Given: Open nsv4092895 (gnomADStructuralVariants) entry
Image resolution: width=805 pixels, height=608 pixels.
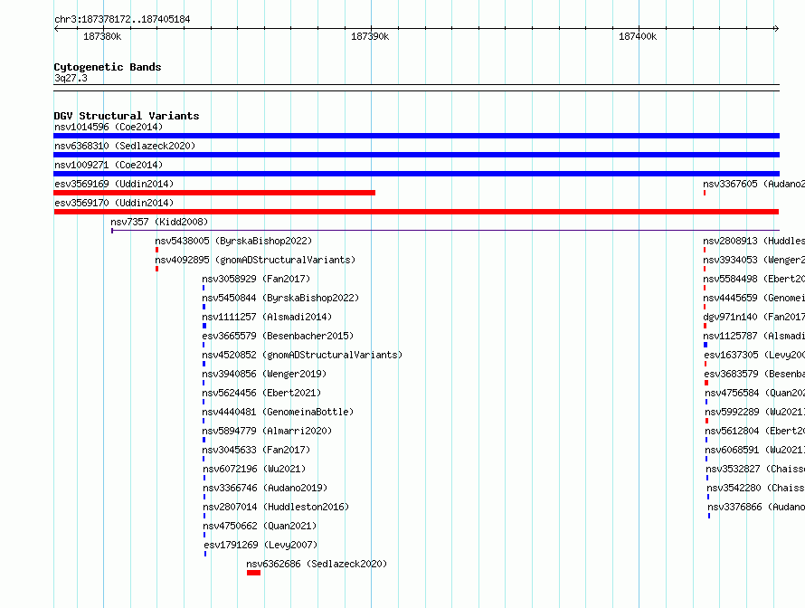Looking at the screenshot, I should coord(255,260).
